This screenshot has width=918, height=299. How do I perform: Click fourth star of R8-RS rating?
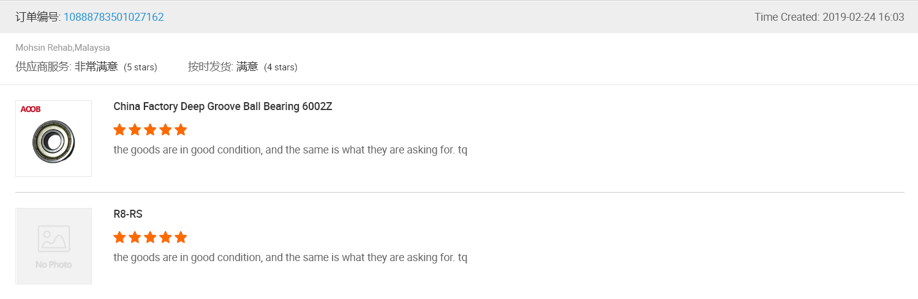point(165,237)
